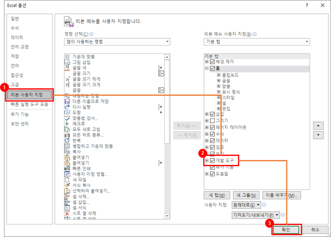The height and width of the screenshot is (237, 331).
Task: Move selected tab up with arrow button
Action: [x=319, y=126]
